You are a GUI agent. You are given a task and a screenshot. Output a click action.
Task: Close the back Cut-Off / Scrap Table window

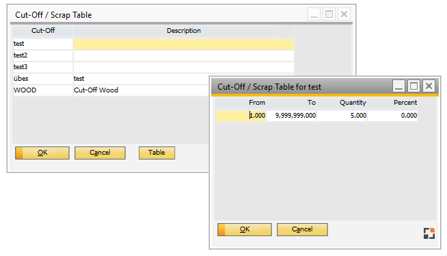(344, 14)
